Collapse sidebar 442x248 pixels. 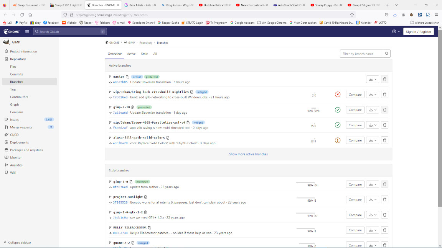pos(18,242)
